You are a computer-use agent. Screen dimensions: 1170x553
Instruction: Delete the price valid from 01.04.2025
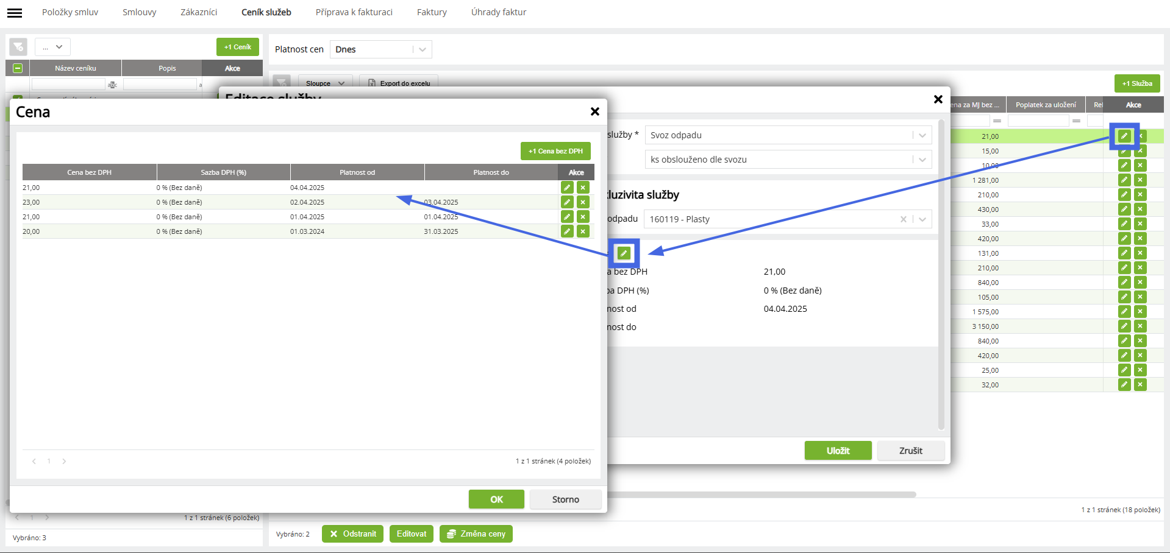(583, 217)
